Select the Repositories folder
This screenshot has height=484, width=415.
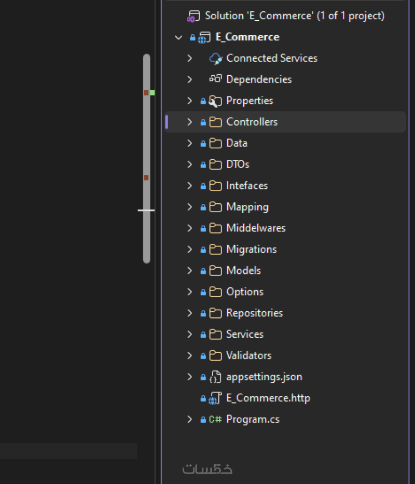coord(285,313)
